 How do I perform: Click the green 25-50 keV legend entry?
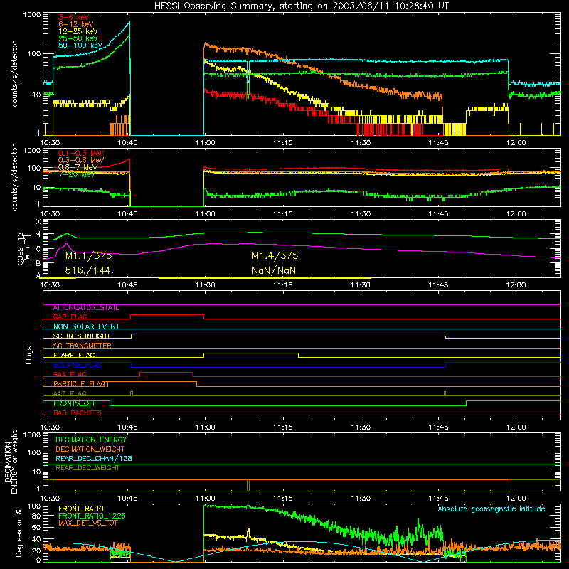coord(78,38)
